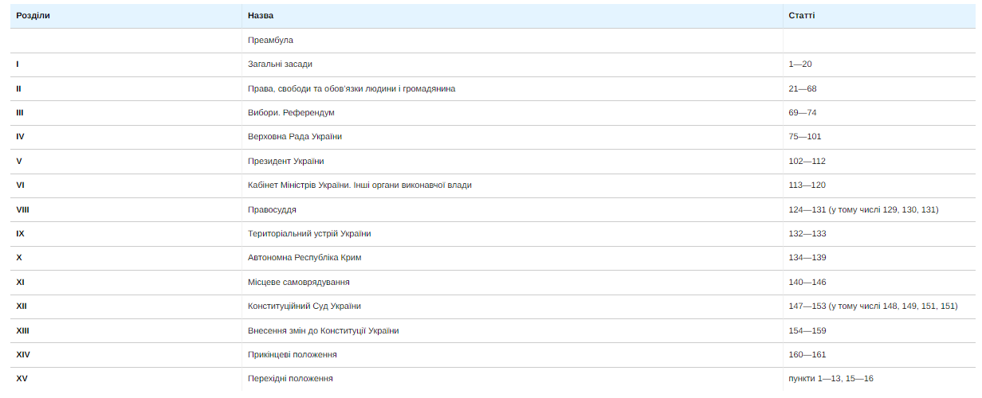This screenshot has width=982, height=398.
Task: Select section number 'VIII' cell
Action: 126,210
